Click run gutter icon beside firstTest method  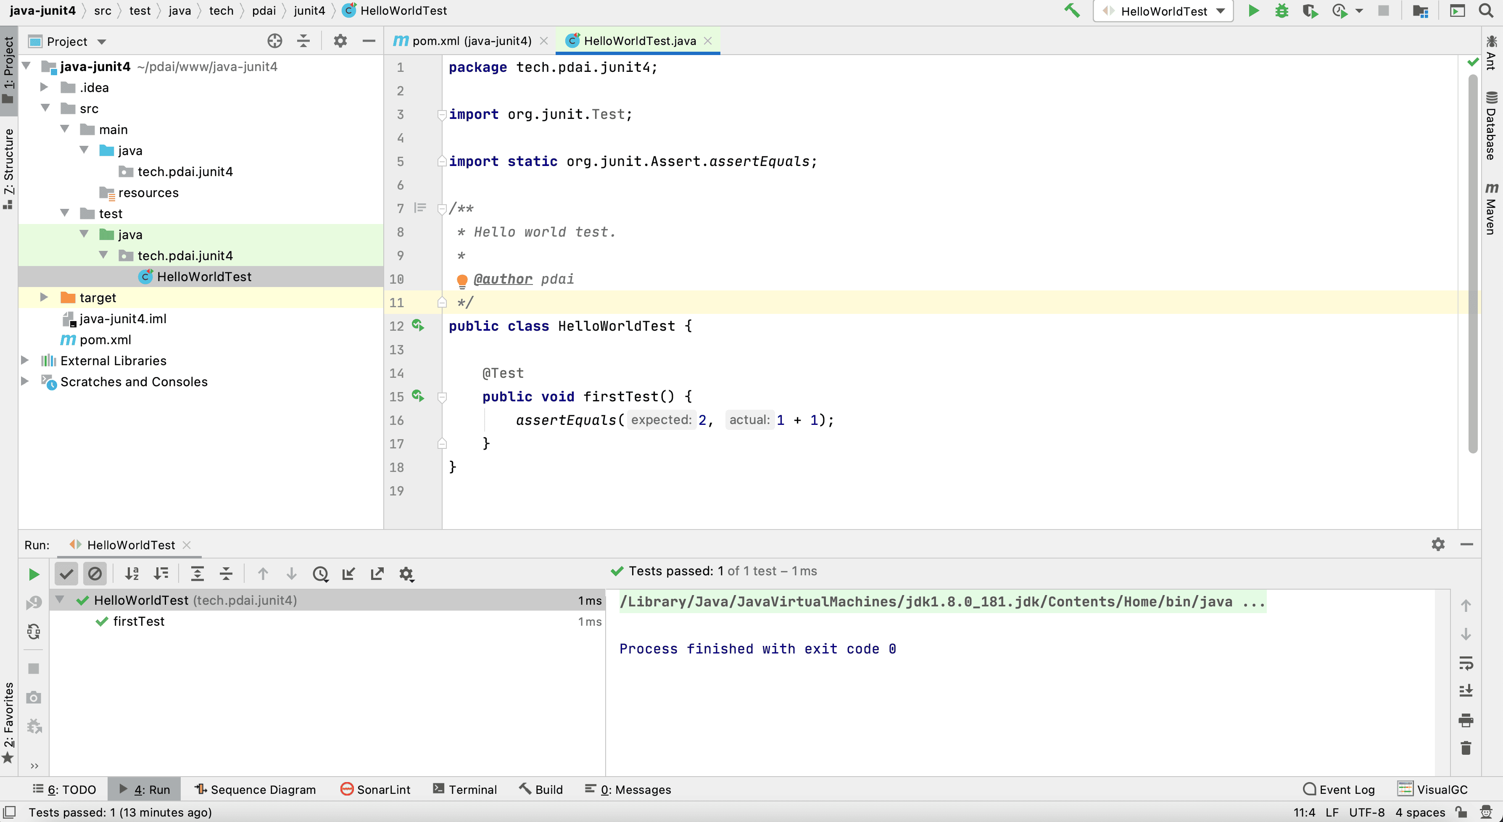[418, 396]
